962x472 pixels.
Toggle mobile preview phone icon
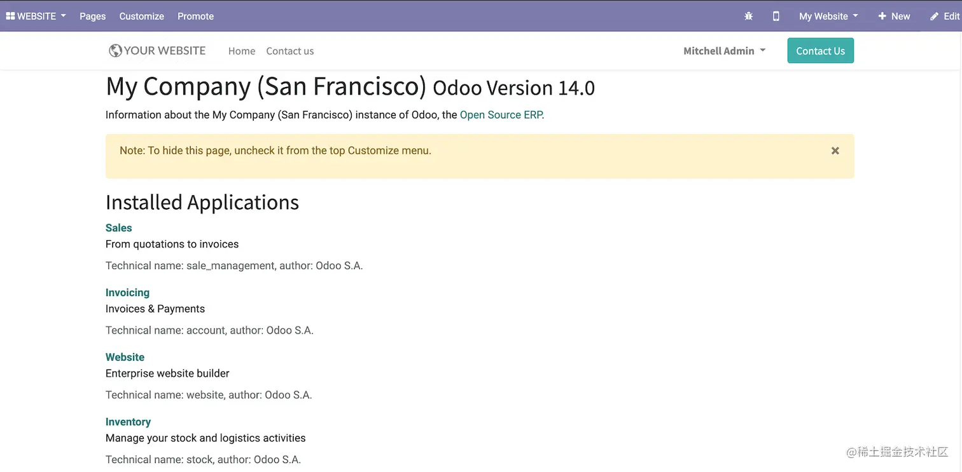click(x=776, y=16)
